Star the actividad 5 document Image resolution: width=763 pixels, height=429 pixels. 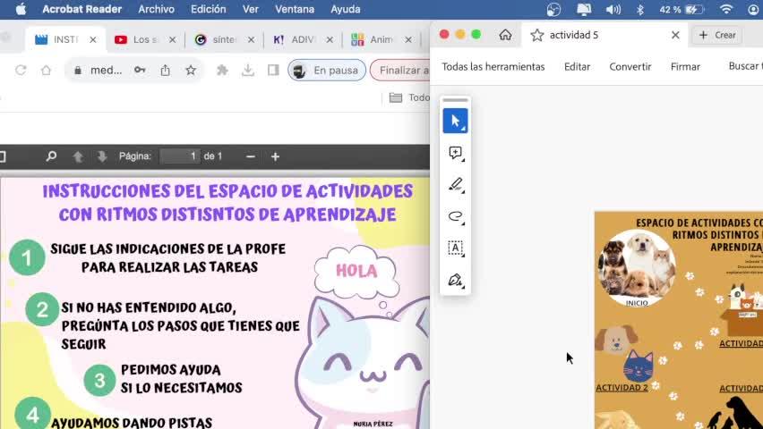click(537, 35)
